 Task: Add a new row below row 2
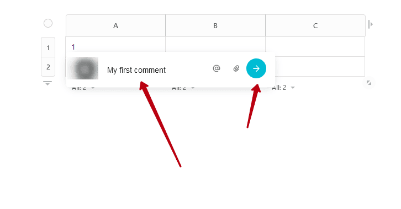click(48, 83)
